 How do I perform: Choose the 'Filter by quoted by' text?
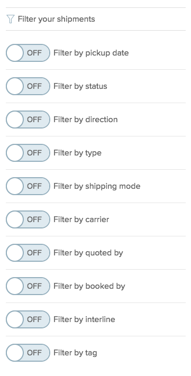(88, 253)
